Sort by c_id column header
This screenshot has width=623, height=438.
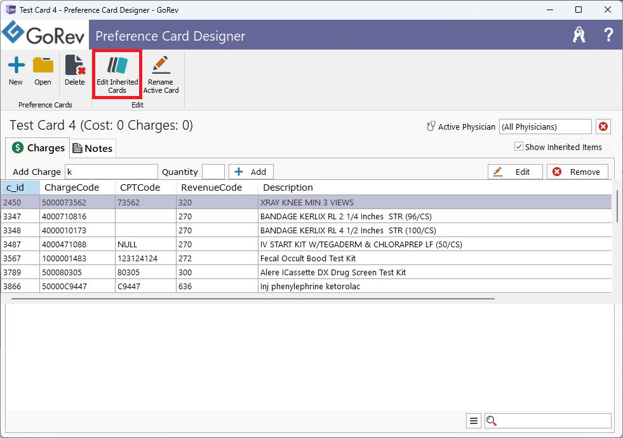20,188
